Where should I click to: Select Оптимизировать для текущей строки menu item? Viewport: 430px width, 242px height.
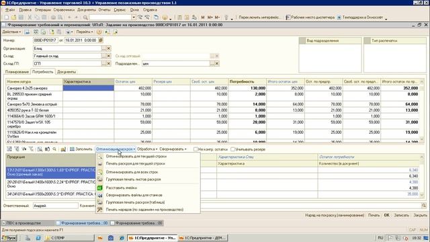[x=136, y=157]
